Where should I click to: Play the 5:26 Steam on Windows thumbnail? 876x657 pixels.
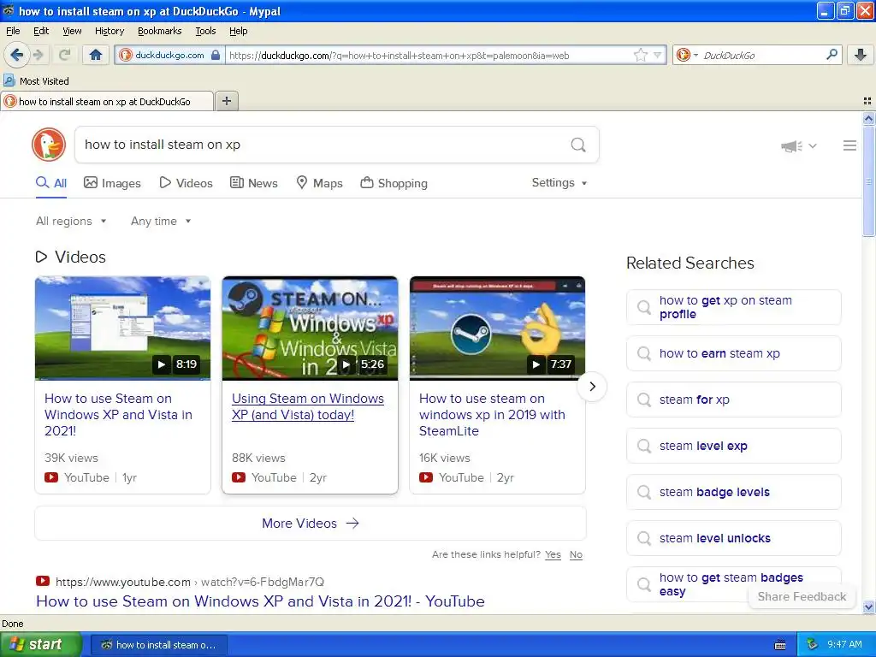coord(310,328)
